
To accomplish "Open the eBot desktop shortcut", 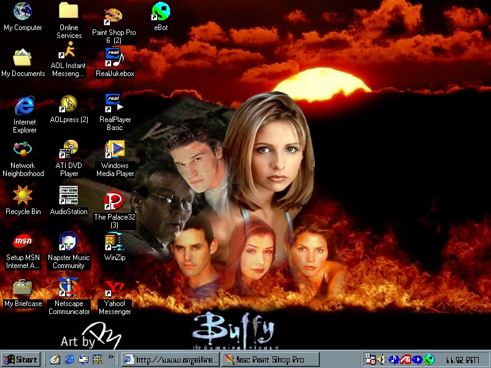I will 161,12.
